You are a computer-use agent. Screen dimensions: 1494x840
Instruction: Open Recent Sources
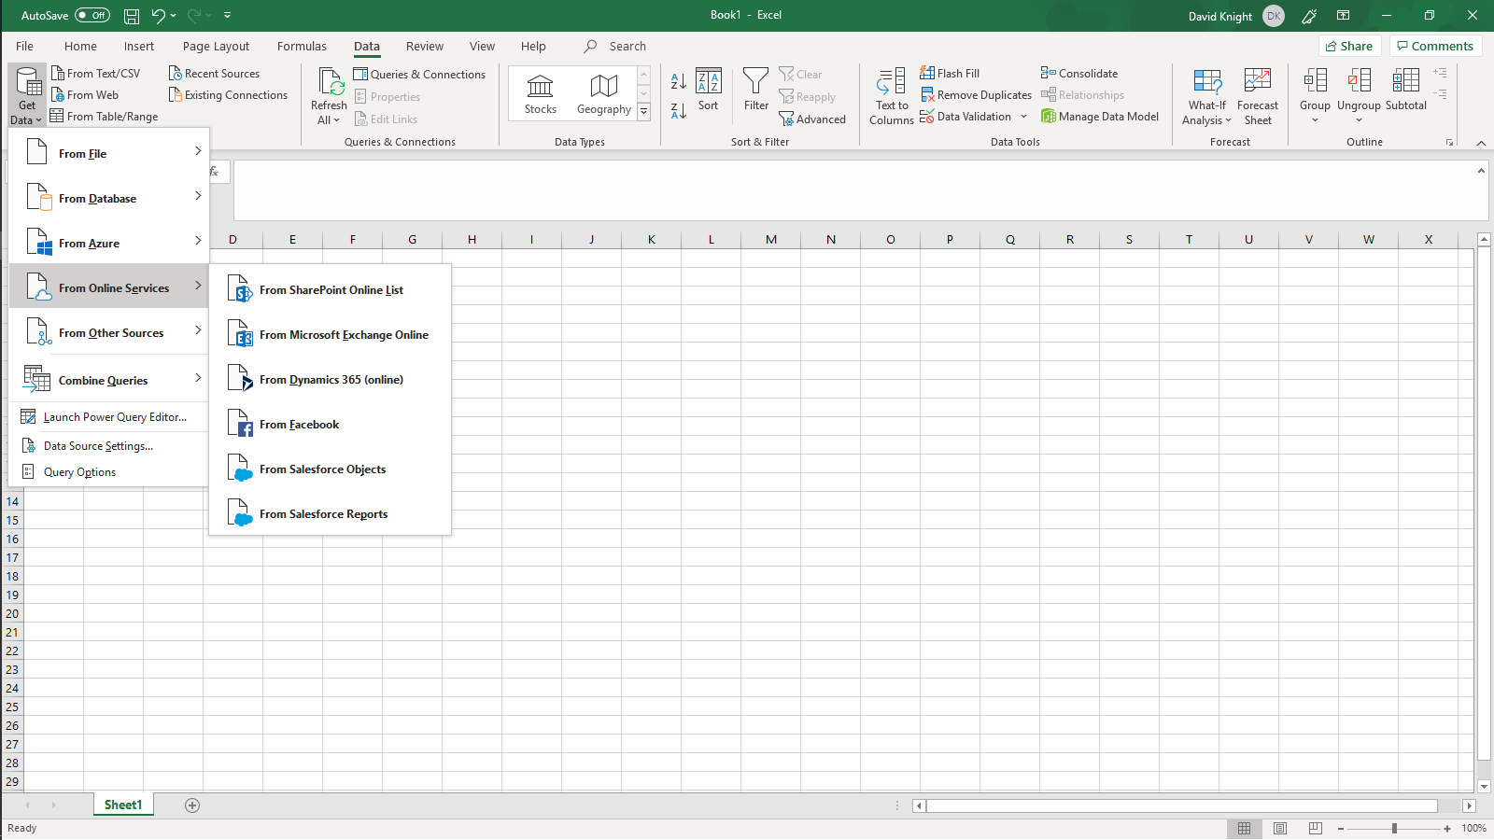click(x=214, y=73)
